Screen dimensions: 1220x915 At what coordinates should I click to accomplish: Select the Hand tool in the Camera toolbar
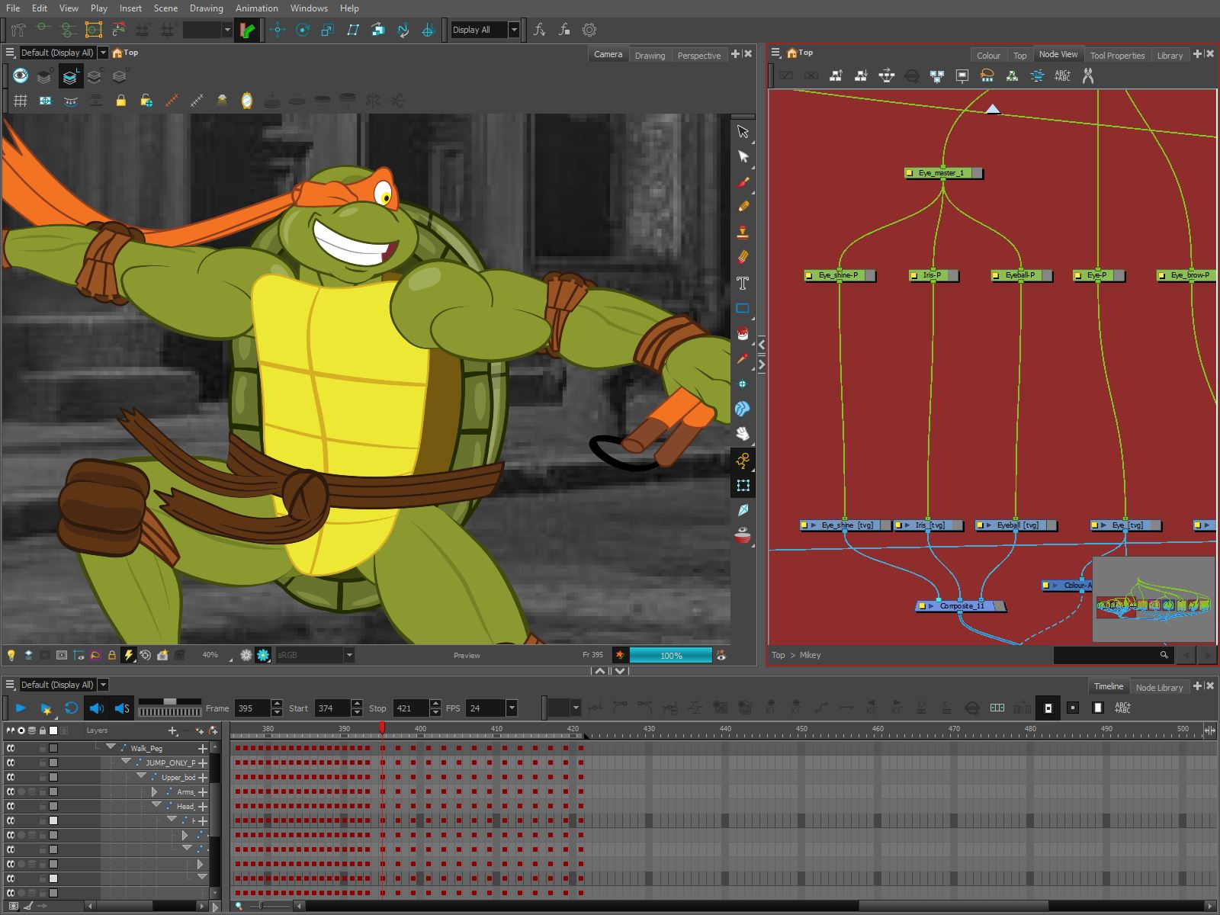click(743, 433)
